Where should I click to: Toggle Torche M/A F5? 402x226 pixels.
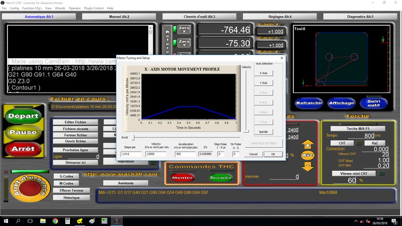358,129
